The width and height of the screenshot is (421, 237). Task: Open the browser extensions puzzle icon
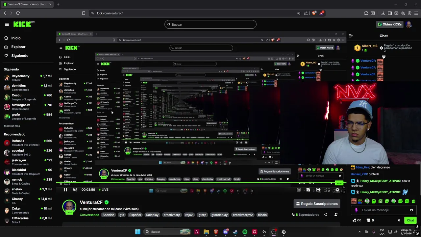click(366, 13)
